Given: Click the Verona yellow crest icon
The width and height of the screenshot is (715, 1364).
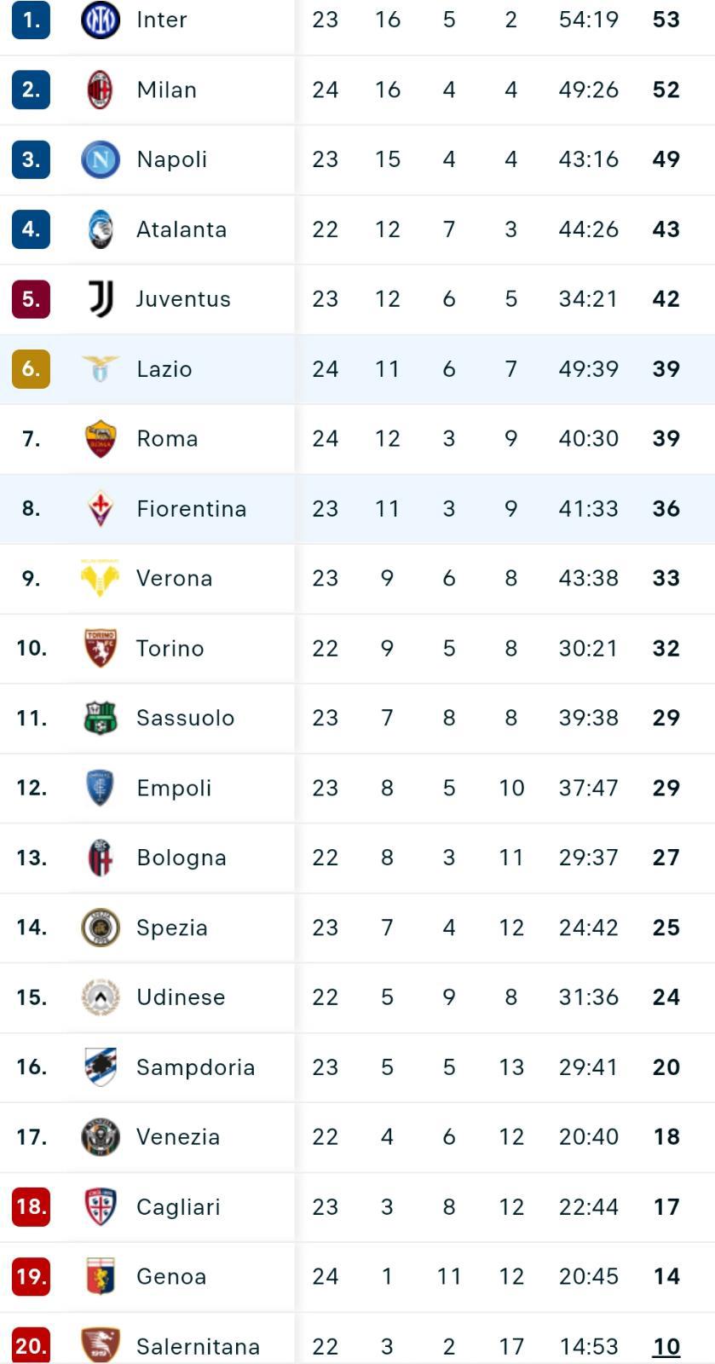Looking at the screenshot, I should pos(101,579).
